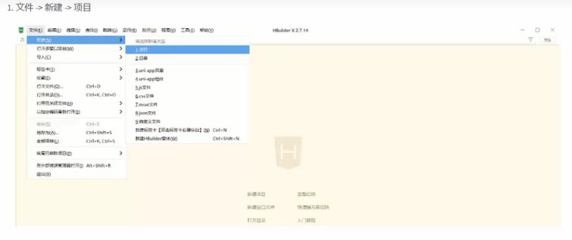Open the 帮助(Y) menu
The height and width of the screenshot is (240, 572).
206,30
